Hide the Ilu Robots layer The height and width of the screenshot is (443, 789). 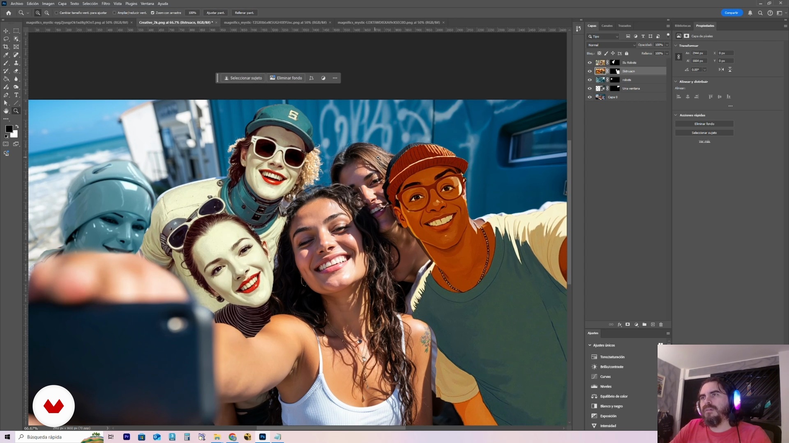pos(590,63)
